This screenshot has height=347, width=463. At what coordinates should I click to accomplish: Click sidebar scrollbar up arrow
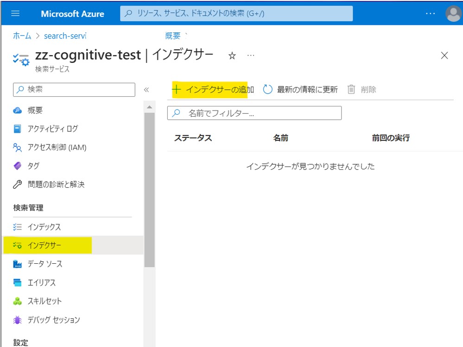(149, 107)
